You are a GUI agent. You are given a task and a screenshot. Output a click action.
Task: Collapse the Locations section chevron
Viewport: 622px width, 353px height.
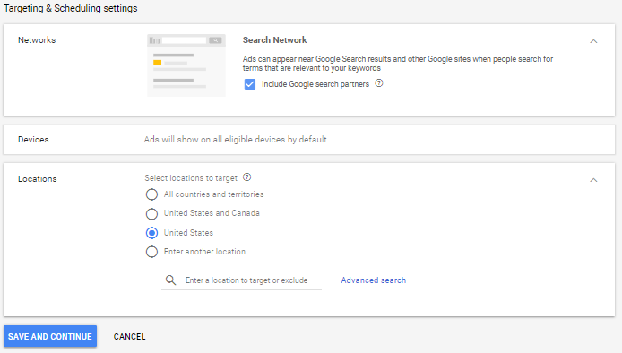593,180
